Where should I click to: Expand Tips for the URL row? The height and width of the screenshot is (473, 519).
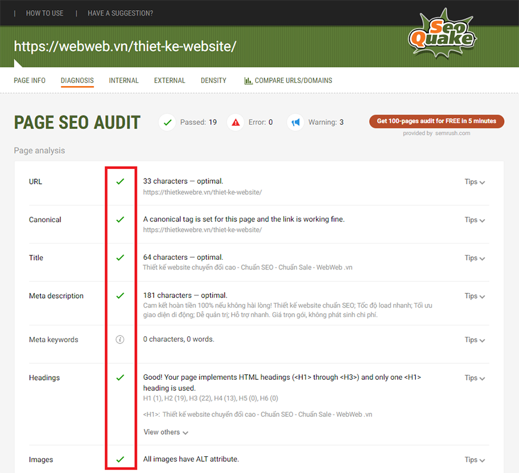click(474, 182)
